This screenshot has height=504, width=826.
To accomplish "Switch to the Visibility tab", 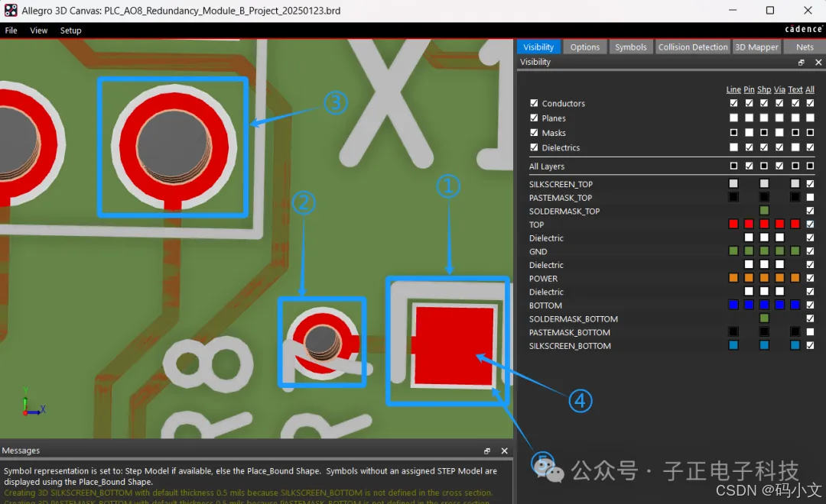I will (538, 47).
